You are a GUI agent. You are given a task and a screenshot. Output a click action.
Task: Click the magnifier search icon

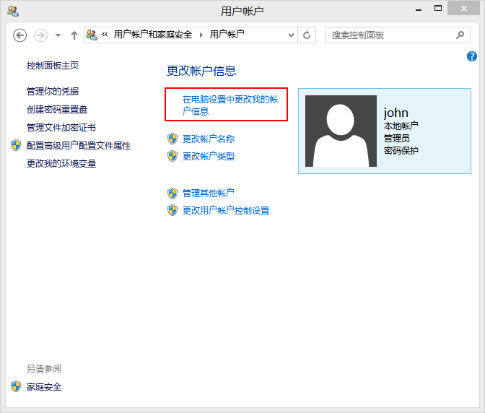460,35
